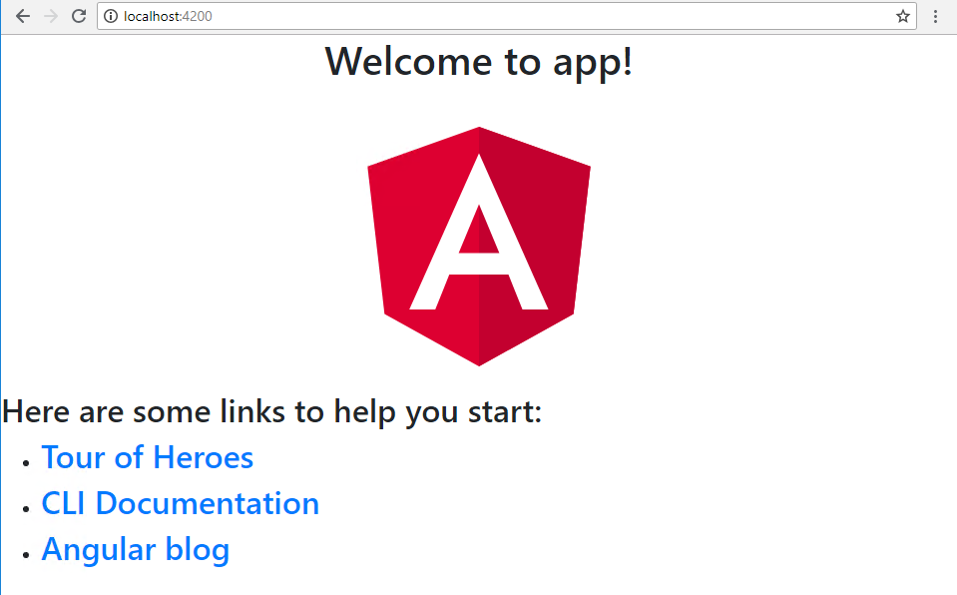The height and width of the screenshot is (595, 957).
Task: Click the localhost:4200 URL text
Action: (167, 16)
